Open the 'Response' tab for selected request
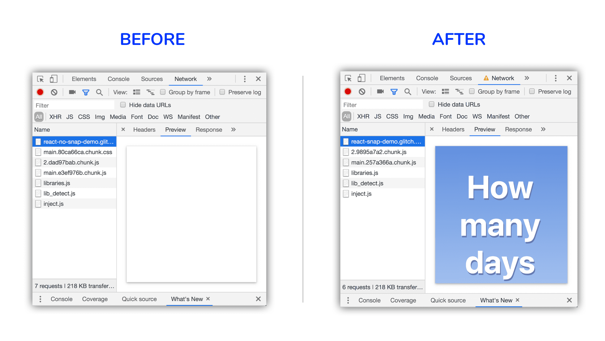Screen dimensions: 605x341 [x=209, y=129]
